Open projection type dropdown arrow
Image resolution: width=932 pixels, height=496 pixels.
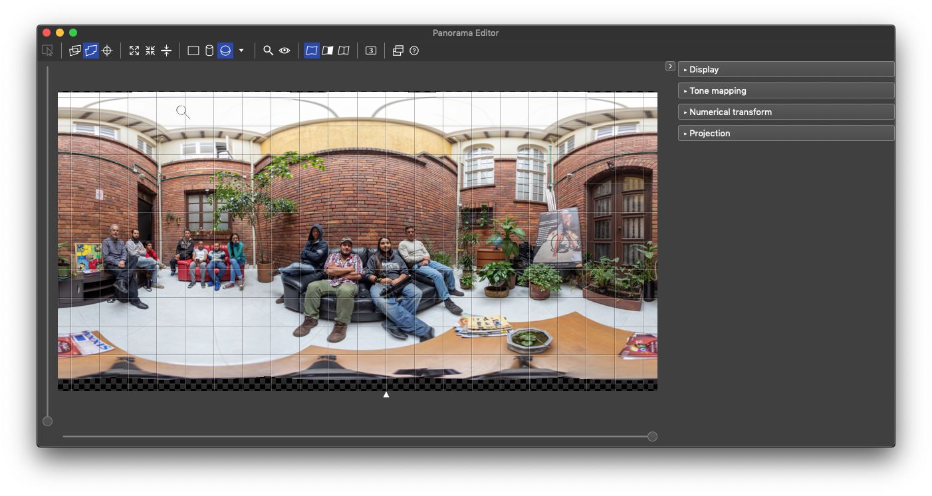(x=241, y=51)
